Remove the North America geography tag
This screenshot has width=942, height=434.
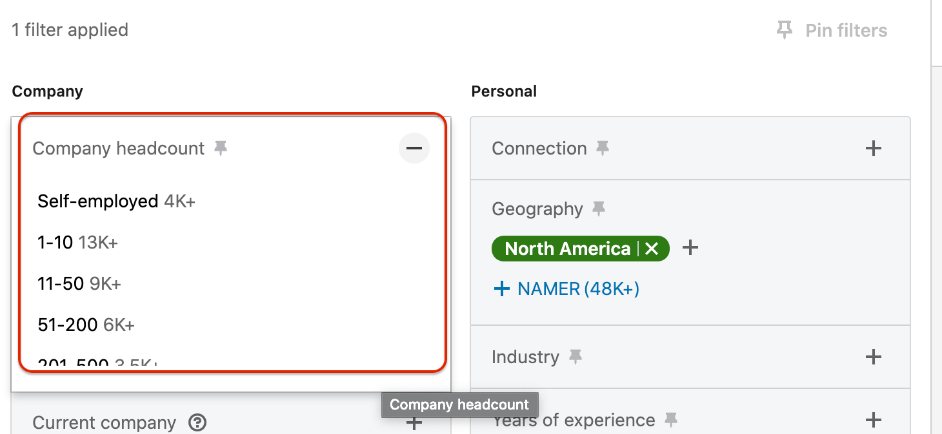(652, 249)
